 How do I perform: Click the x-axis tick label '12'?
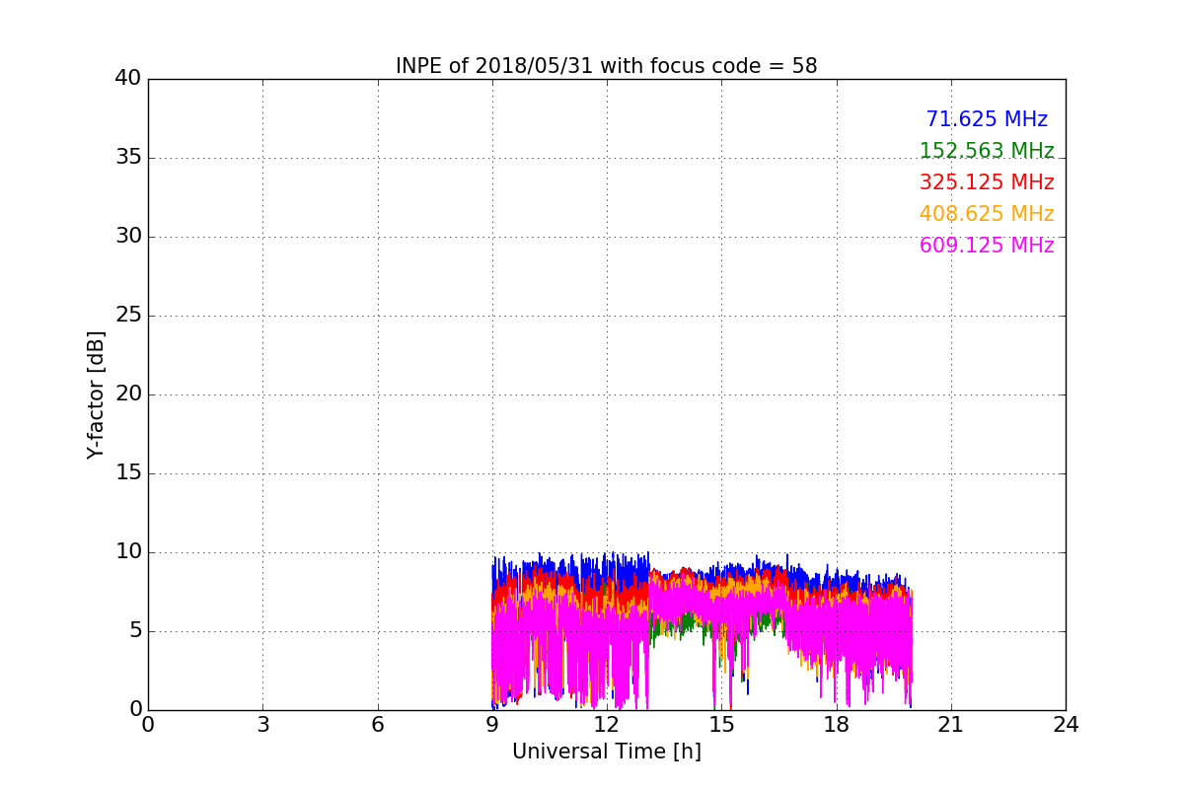(x=607, y=725)
